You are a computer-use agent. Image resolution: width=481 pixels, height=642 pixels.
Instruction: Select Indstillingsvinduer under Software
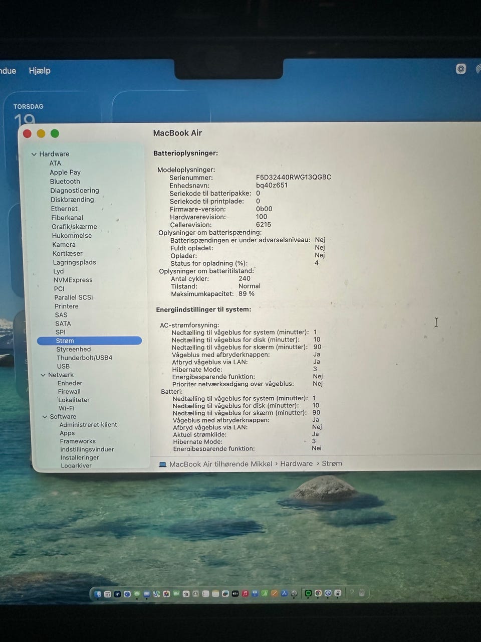(87, 449)
